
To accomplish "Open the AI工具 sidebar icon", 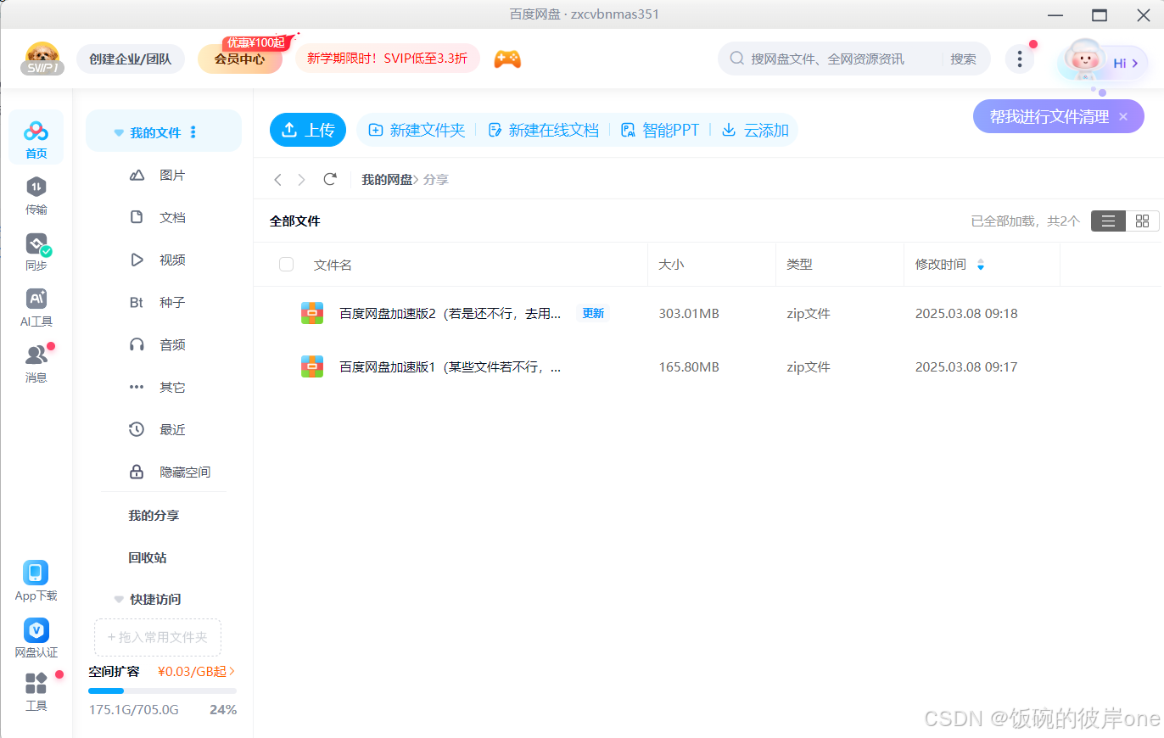I will (x=36, y=308).
